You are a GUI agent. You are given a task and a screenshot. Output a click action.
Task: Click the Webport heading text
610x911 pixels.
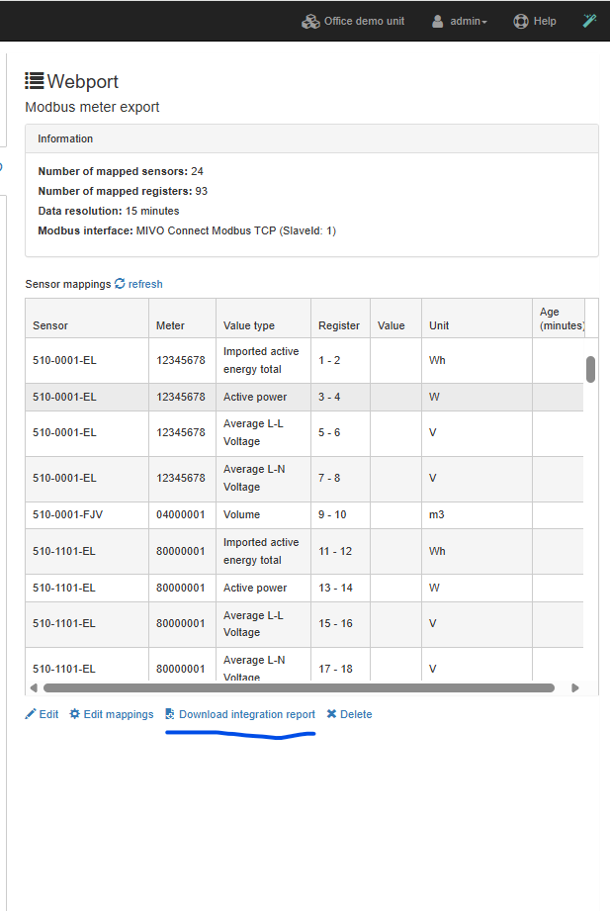[82, 81]
